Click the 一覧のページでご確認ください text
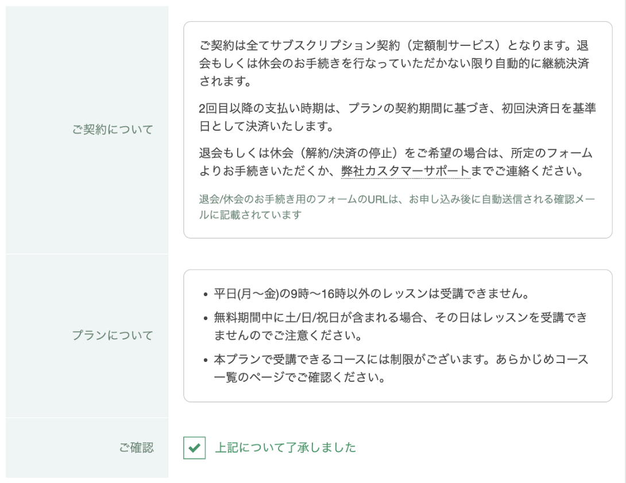The height and width of the screenshot is (483, 626). [299, 377]
